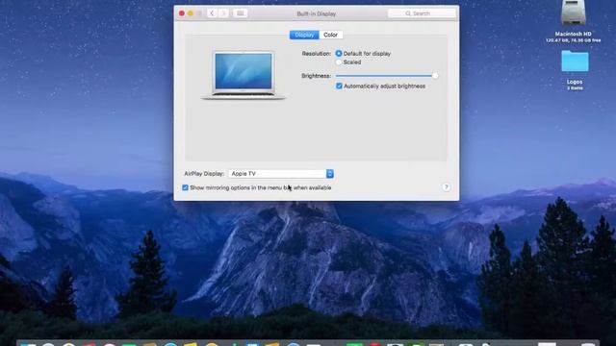Toggle Automatically adjust brightness checkbox
The image size is (616, 346).
(339, 86)
